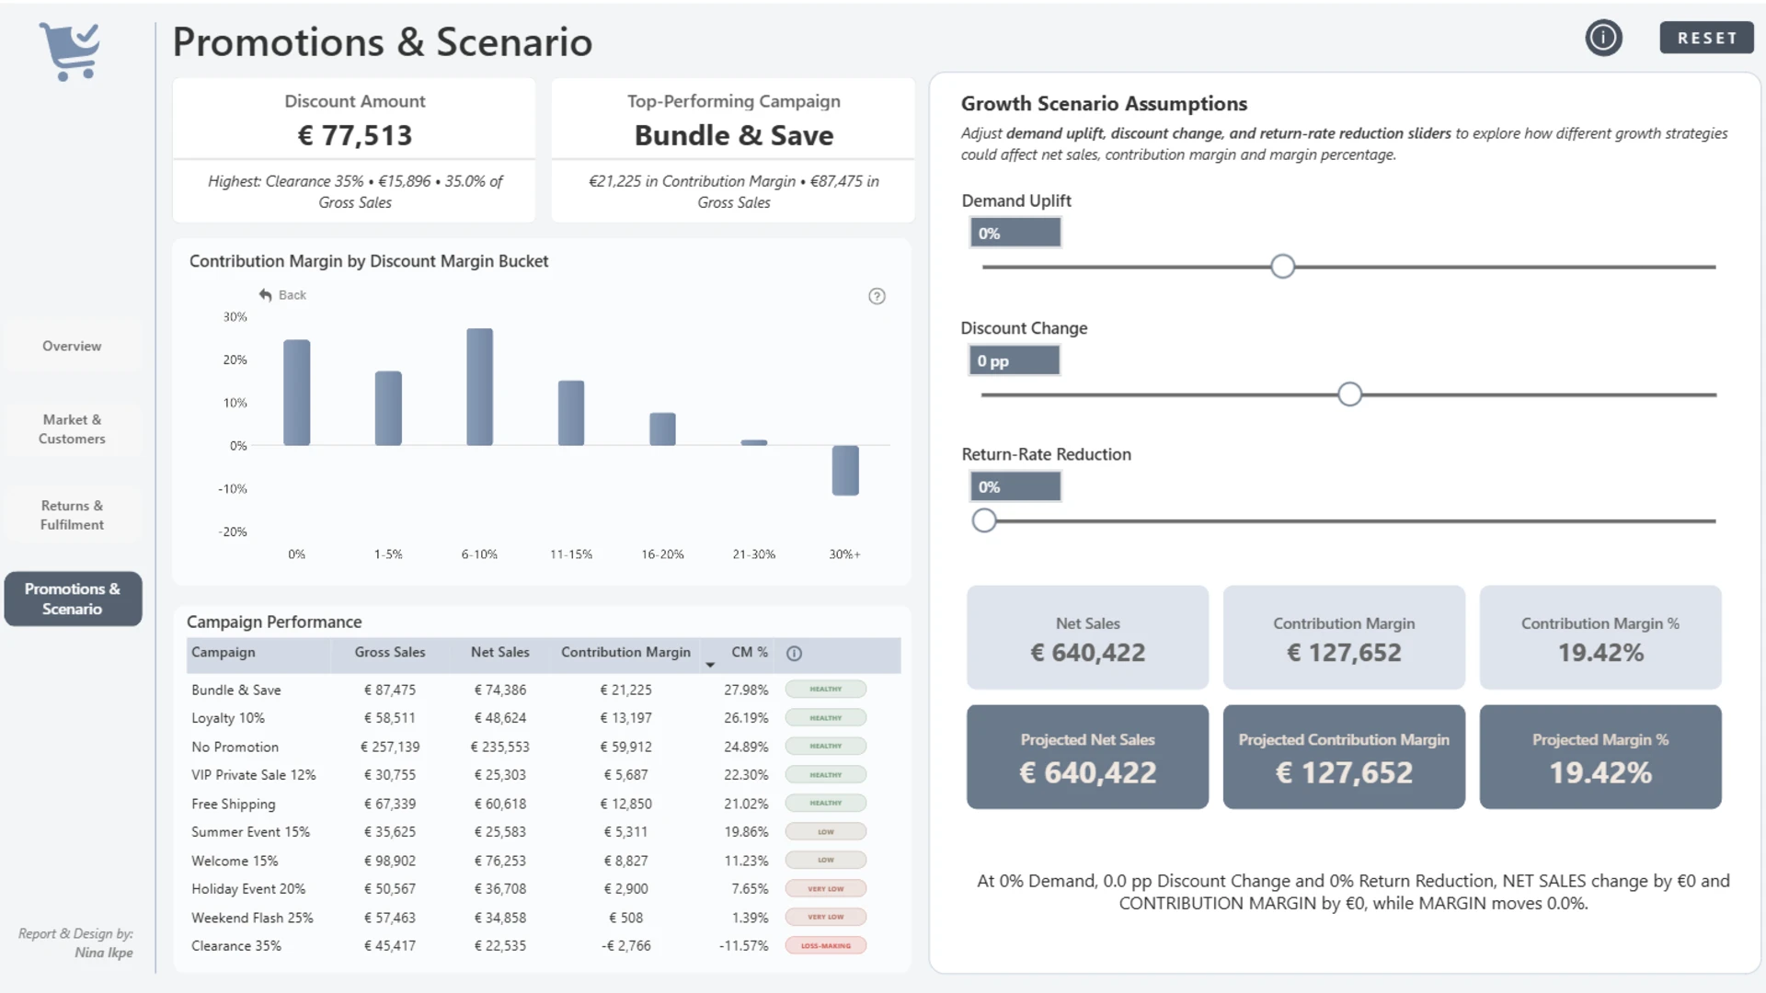The height and width of the screenshot is (993, 1766).
Task: Click the LOSS-MAKING status badge
Action: click(x=826, y=946)
